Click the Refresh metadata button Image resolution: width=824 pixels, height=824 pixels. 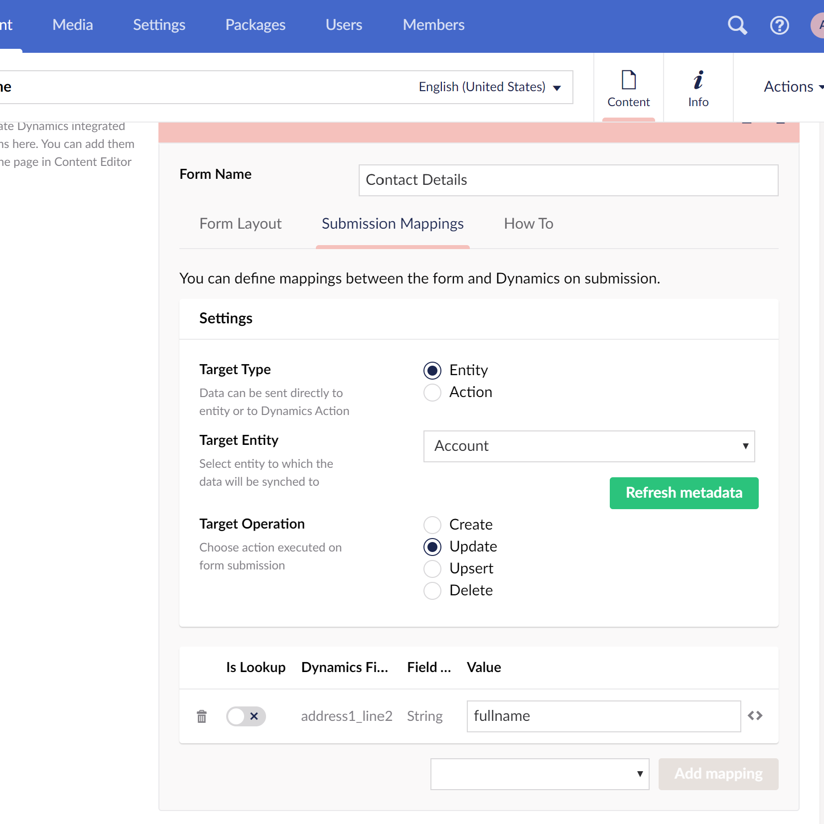684,493
